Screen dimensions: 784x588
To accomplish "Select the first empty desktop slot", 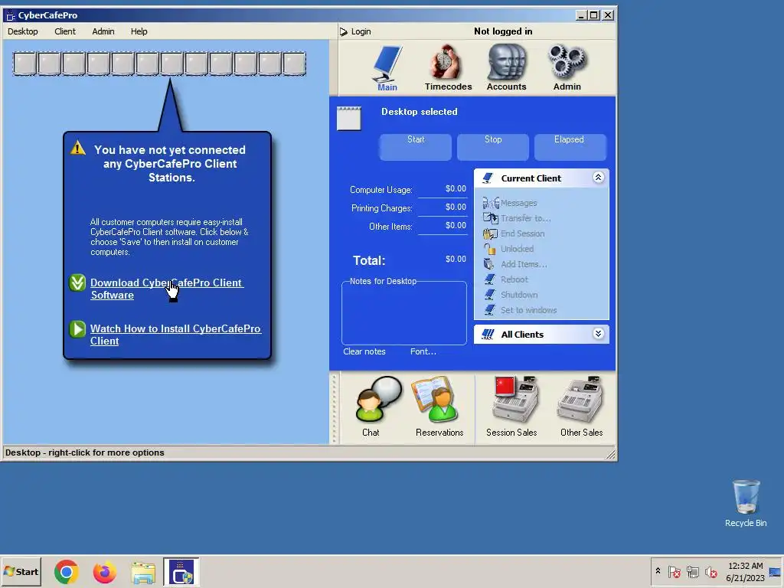I will coord(25,64).
